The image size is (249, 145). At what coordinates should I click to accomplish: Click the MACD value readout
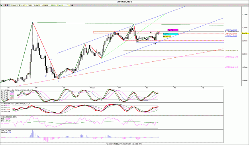[x=6, y=132]
